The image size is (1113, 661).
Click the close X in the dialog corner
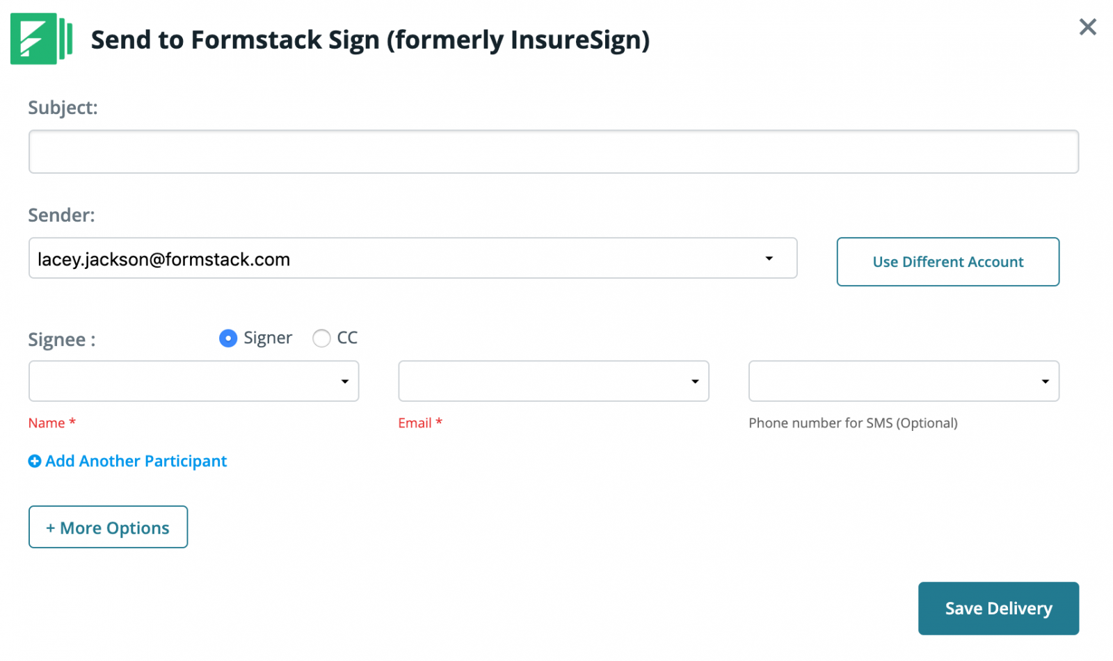1087,26
